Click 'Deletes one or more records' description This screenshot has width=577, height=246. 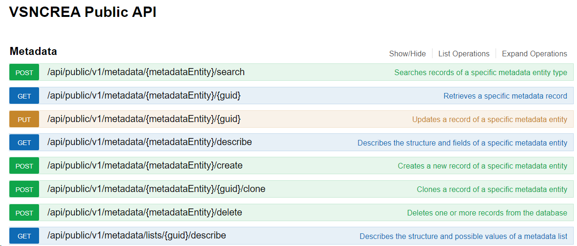(x=487, y=213)
